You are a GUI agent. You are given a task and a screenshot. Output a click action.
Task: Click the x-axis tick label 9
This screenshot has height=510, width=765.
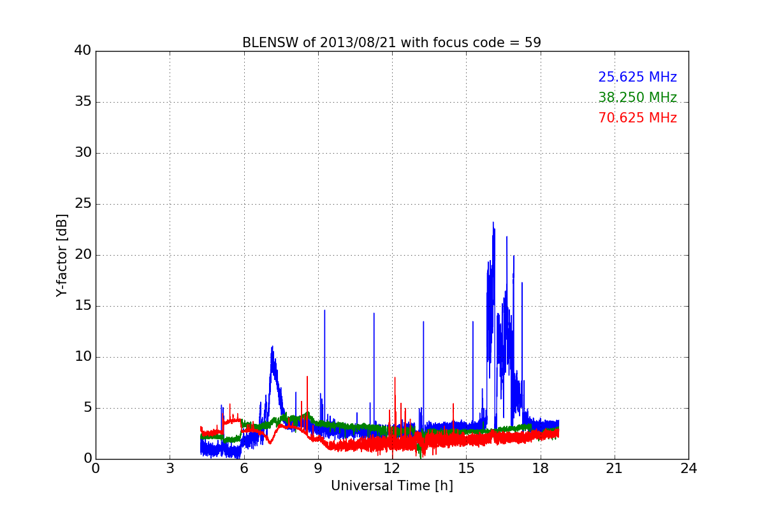click(x=318, y=469)
